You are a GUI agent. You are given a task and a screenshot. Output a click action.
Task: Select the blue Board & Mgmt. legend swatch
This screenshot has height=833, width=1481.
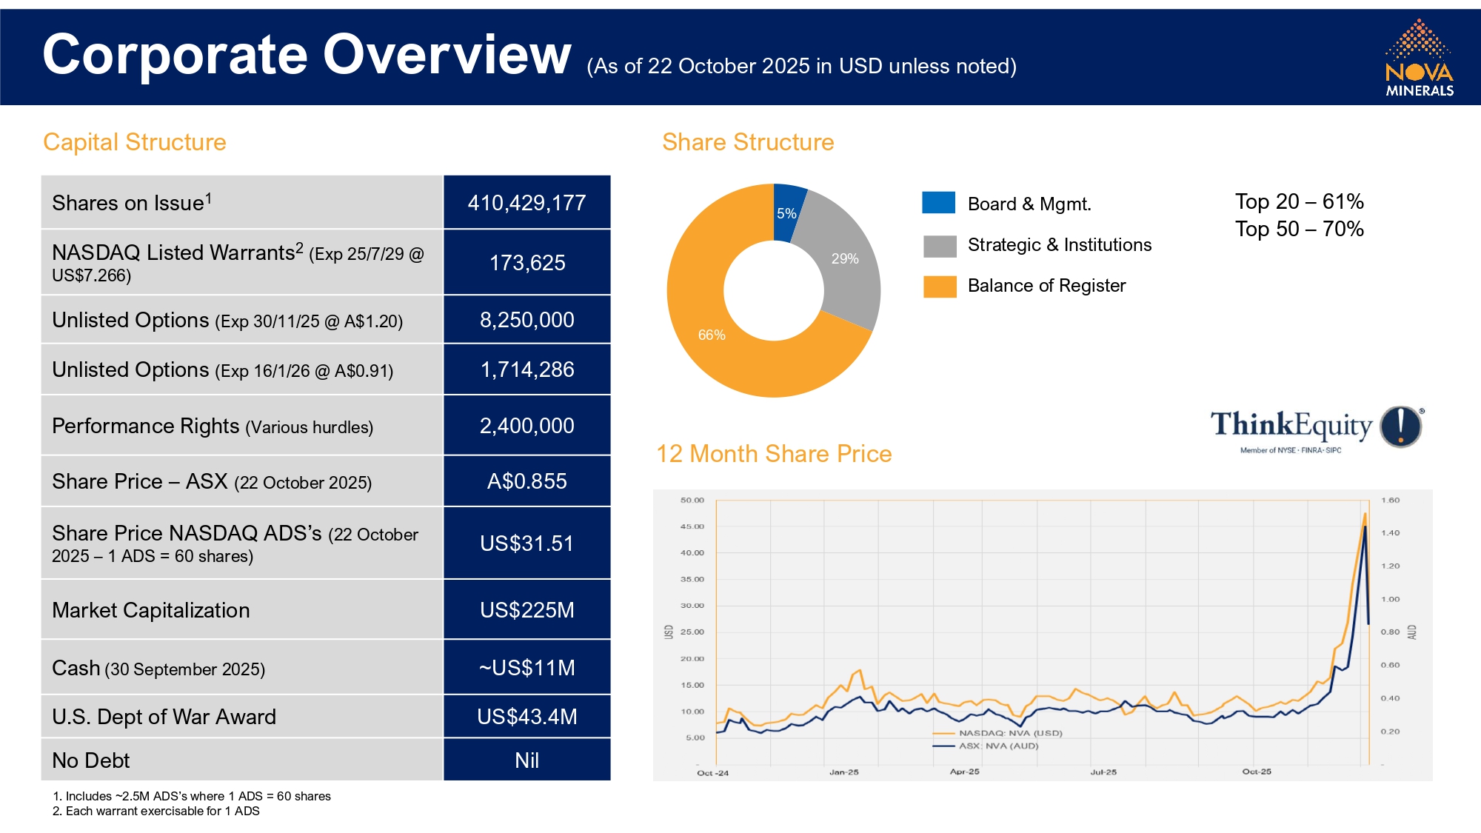click(x=938, y=203)
